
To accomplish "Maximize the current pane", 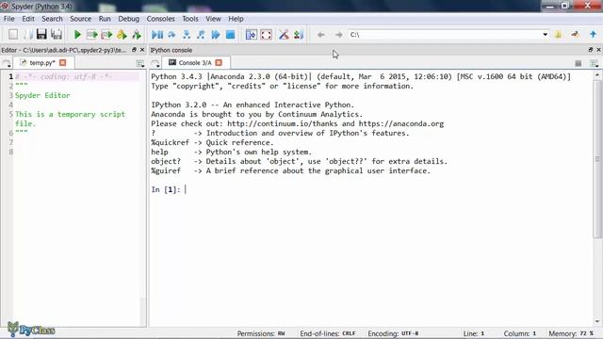I will point(252,35).
